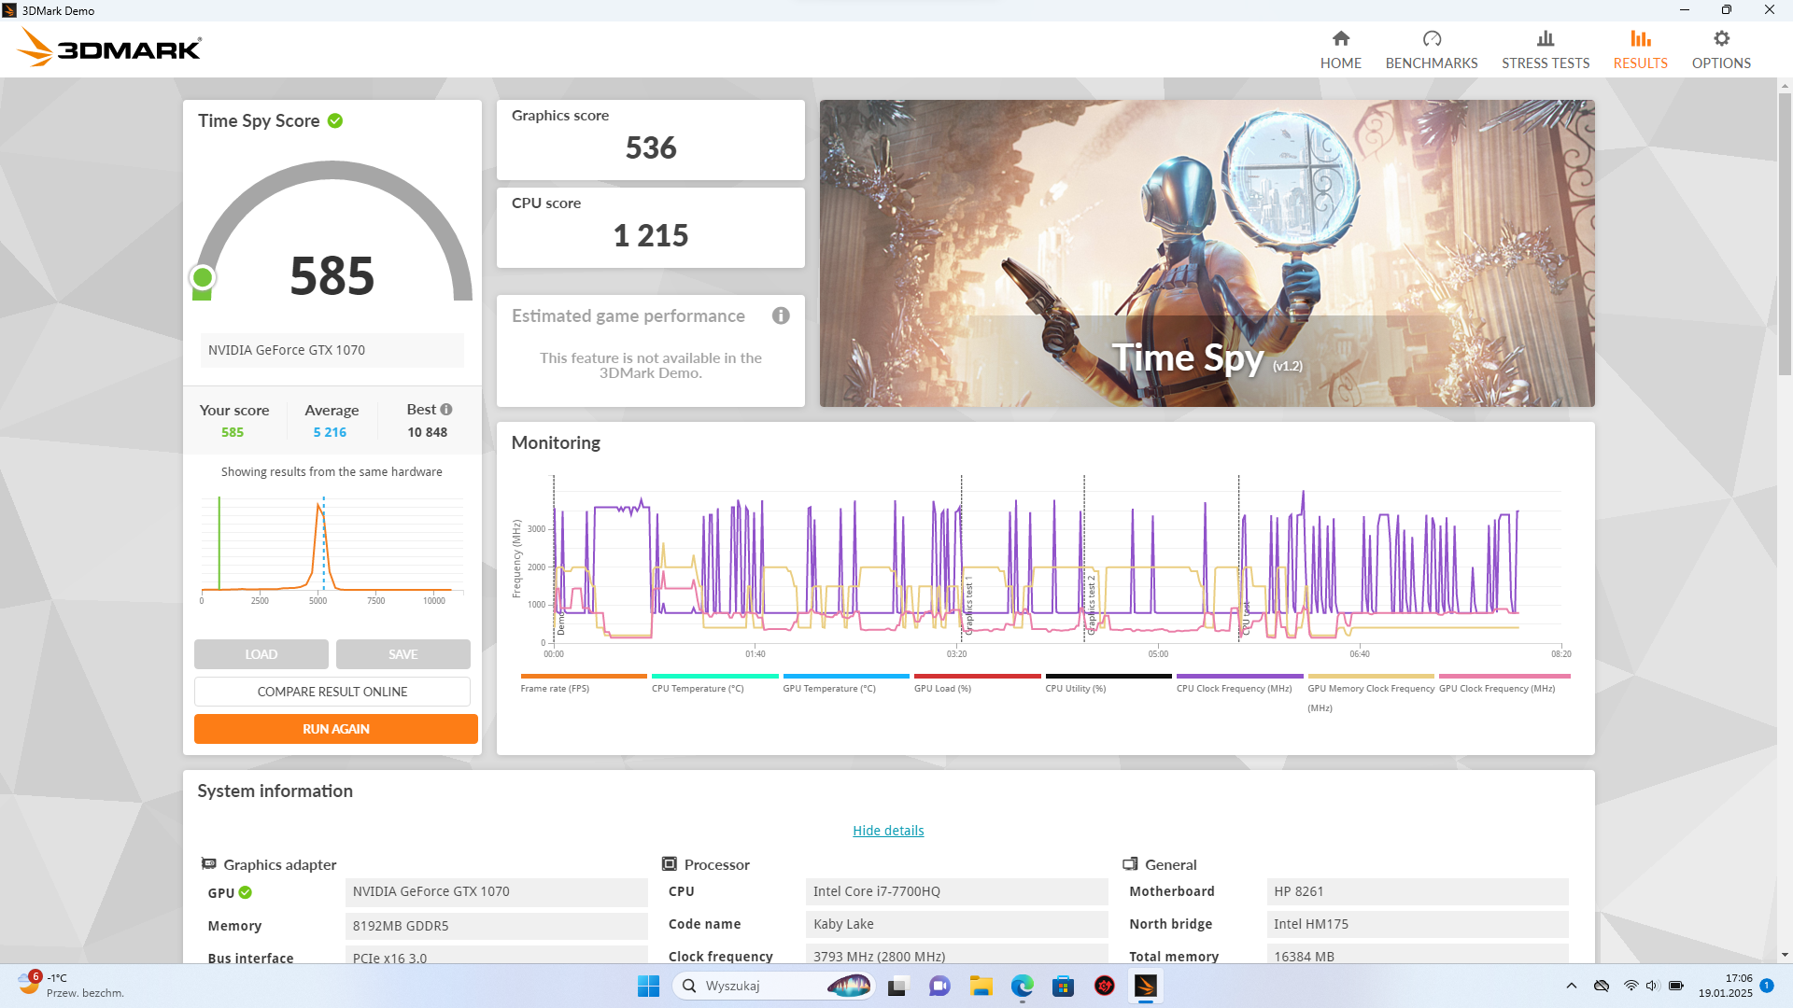Viewport: 1793px width, 1008px height.
Task: Click the Processor chip icon
Action: [x=670, y=864]
